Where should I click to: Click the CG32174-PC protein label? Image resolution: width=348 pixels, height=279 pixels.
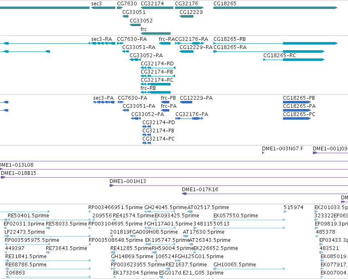coord(159,139)
